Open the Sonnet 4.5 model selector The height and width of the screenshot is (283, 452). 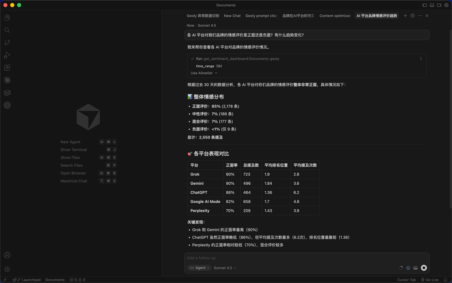tap(225, 268)
